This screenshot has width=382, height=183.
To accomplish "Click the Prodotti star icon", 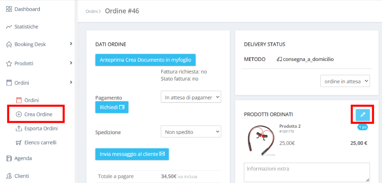I will (x=9, y=63).
